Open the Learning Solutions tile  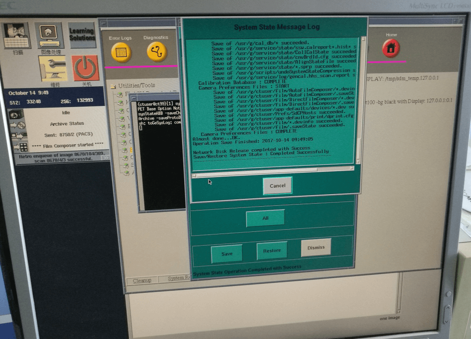tap(82, 35)
